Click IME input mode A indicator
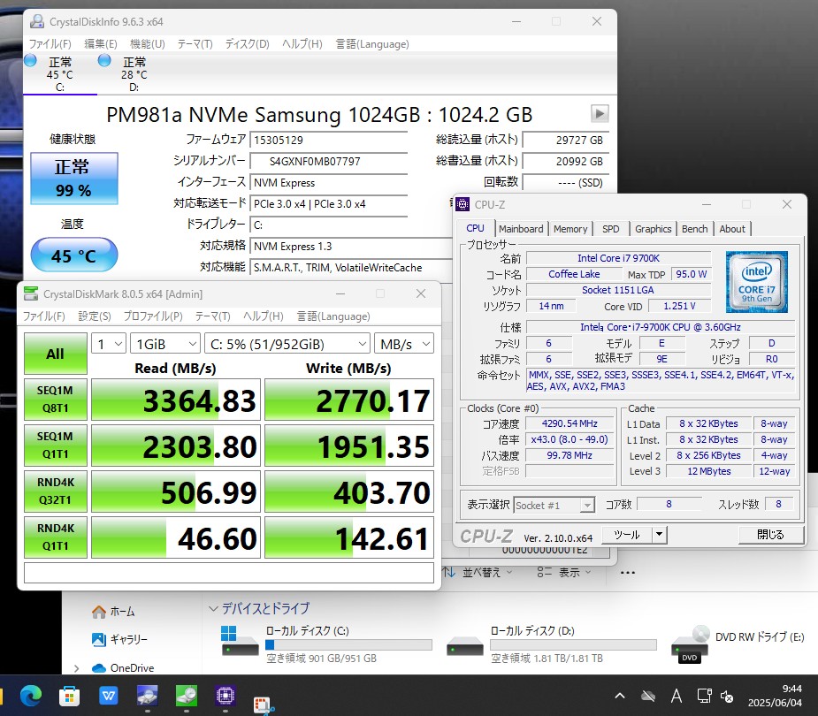 coord(677,696)
